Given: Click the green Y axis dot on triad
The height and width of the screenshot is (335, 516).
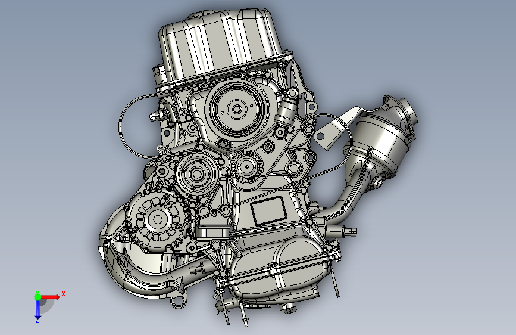Looking at the screenshot, I should pyautogui.click(x=37, y=297).
